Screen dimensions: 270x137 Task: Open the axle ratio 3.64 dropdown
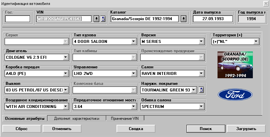[133, 106]
